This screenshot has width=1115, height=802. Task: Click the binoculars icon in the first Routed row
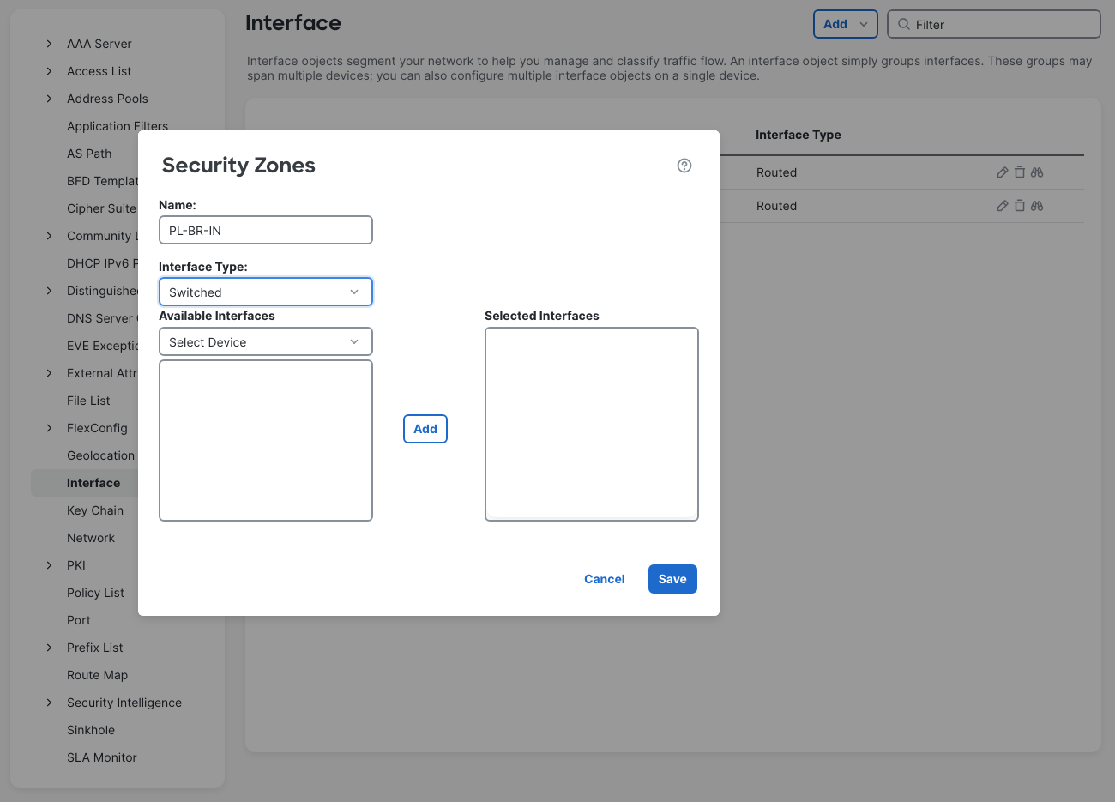1037,172
